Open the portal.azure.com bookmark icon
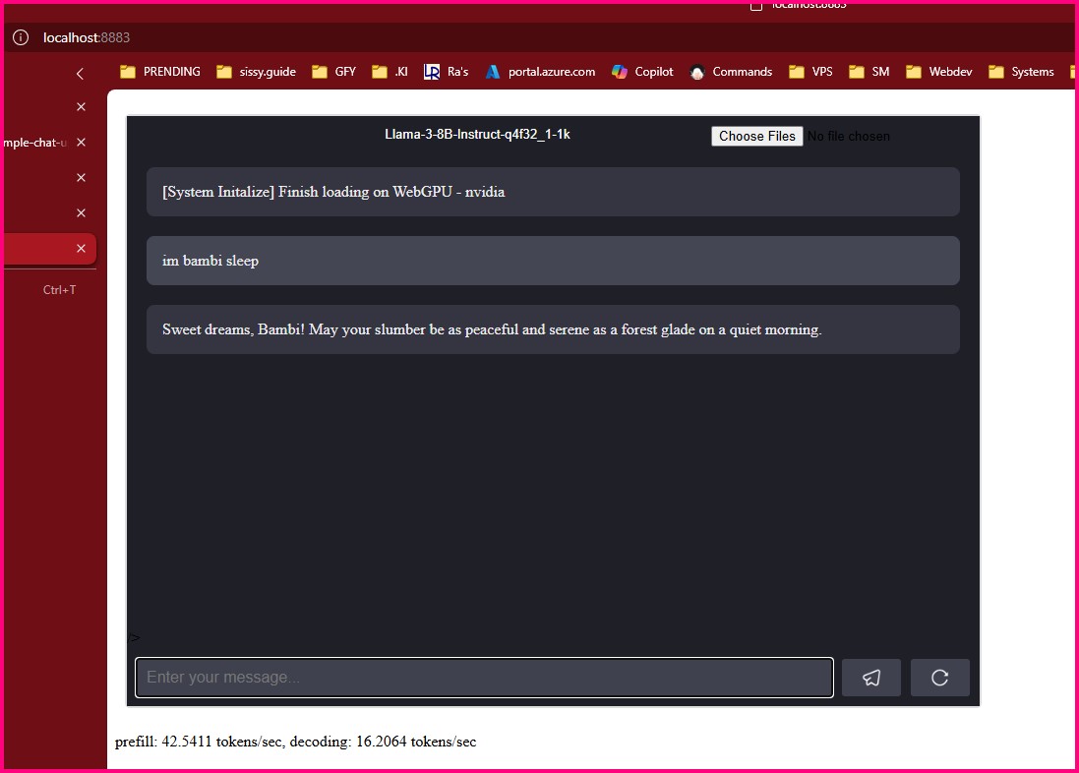Viewport: 1079px width, 773px height. point(493,72)
